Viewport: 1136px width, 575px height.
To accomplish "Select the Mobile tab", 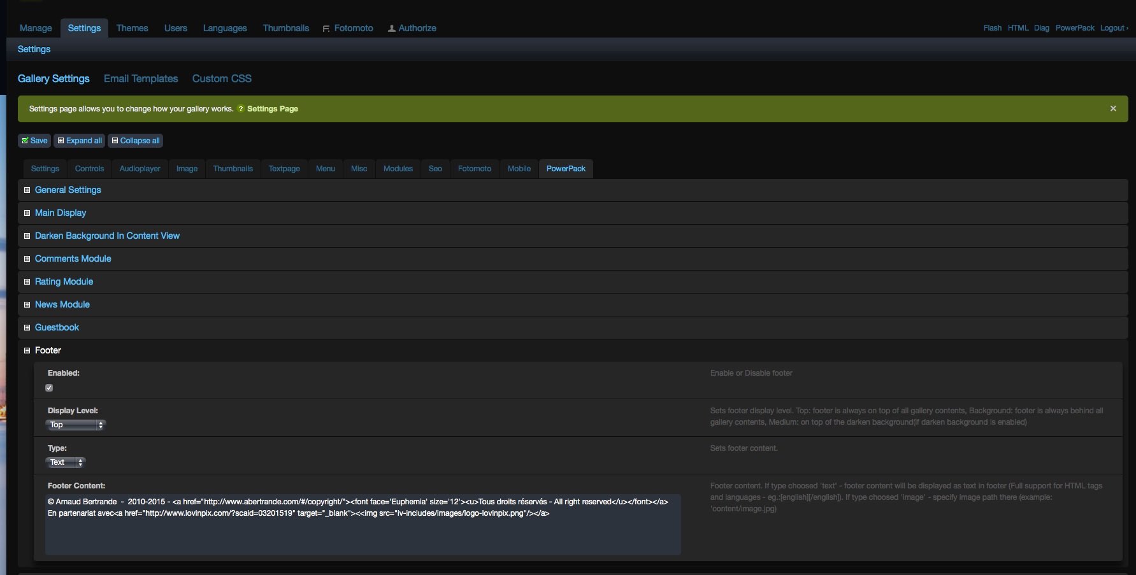I will click(519, 169).
